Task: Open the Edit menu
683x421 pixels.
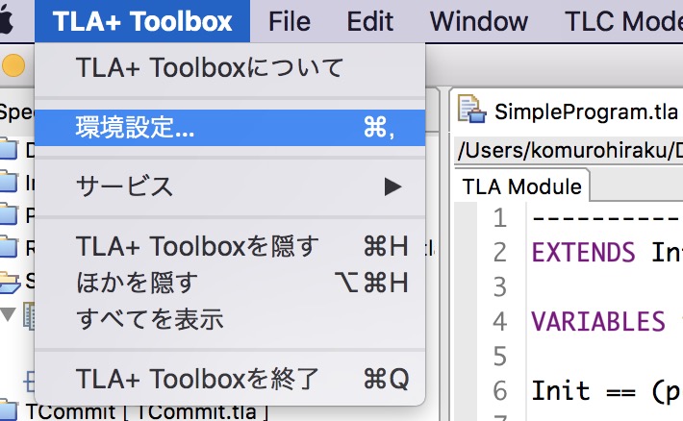Action: click(x=370, y=21)
